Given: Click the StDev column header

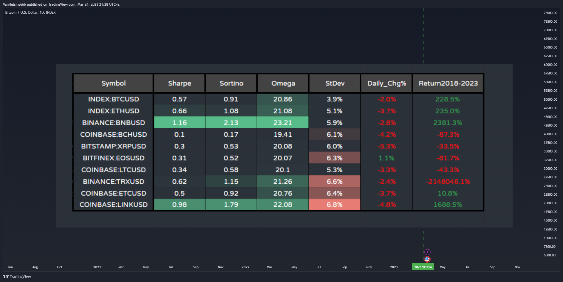Looking at the screenshot, I should 335,83.
